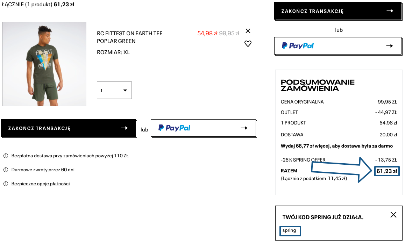
Task: Click info icon beside secure payment link
Action: coord(6,184)
